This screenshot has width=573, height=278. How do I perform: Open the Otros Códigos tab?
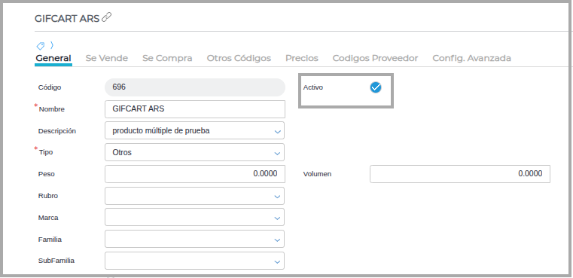tap(239, 58)
